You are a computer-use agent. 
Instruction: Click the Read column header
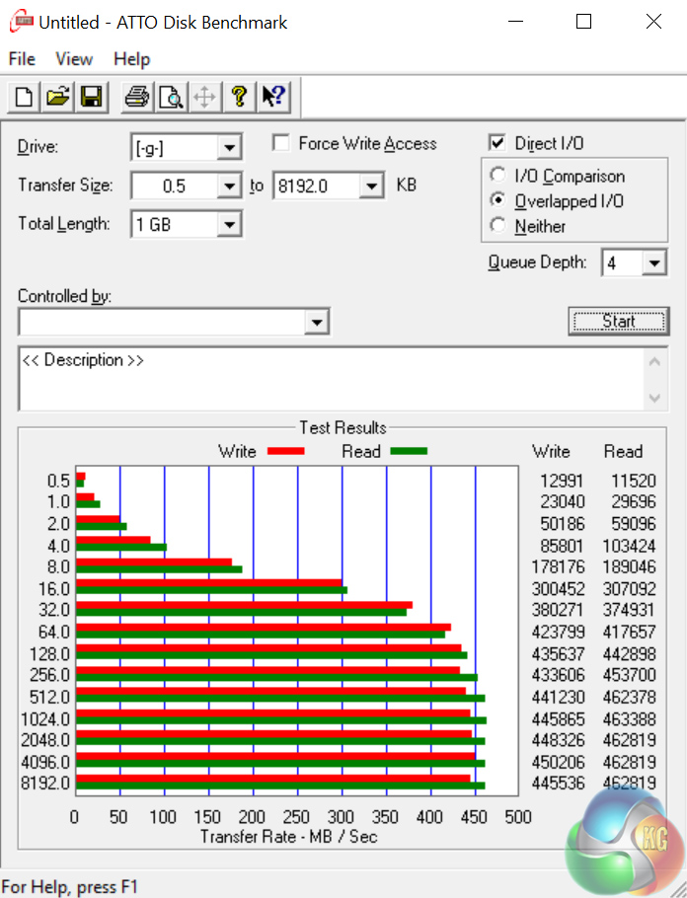[x=623, y=451]
